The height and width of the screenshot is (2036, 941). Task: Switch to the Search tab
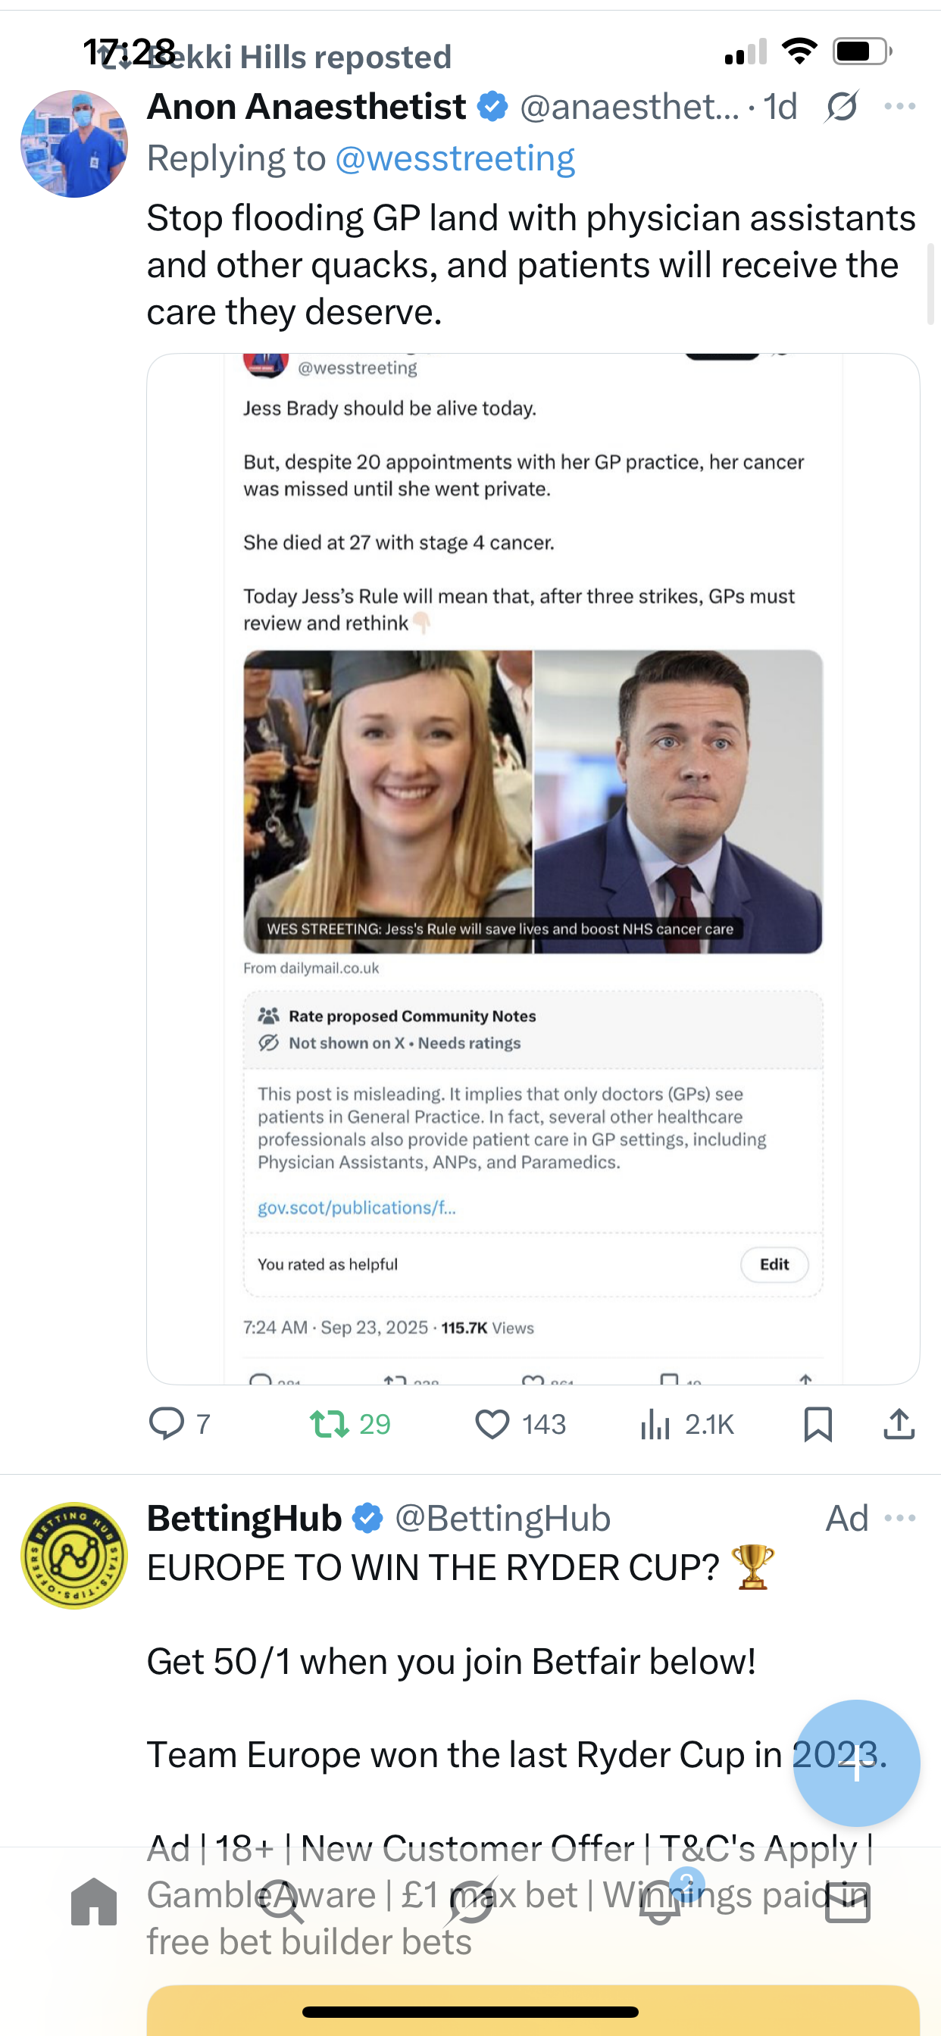coord(283,1903)
